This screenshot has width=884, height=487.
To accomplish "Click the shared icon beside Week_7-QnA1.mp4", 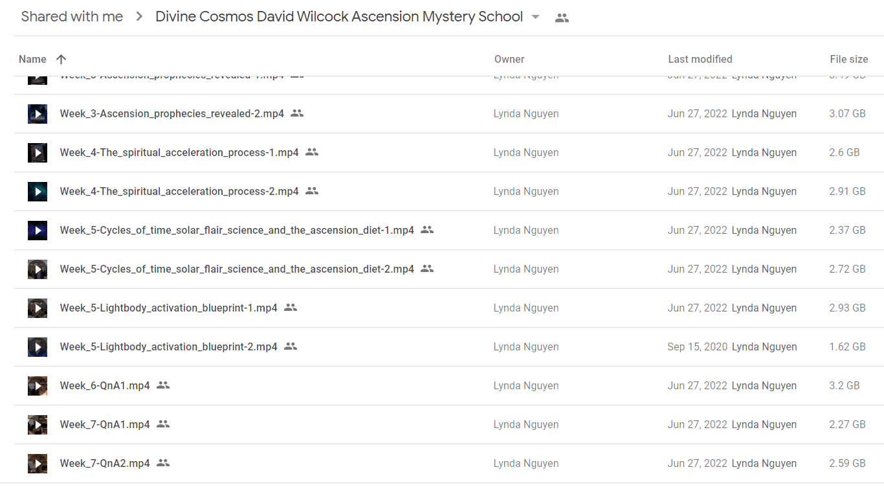I will click(x=163, y=424).
